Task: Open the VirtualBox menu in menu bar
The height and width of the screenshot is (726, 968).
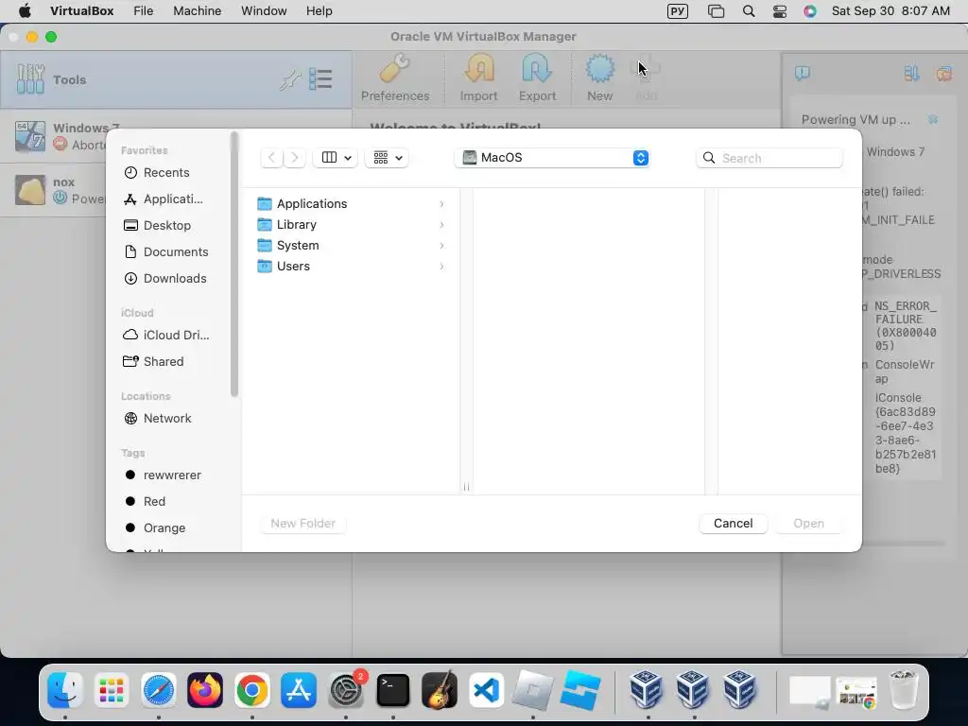Action: [82, 11]
